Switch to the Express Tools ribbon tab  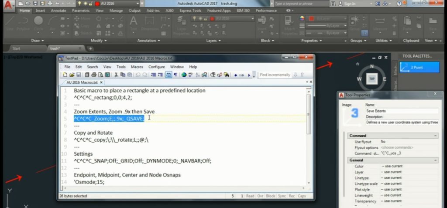[191, 10]
